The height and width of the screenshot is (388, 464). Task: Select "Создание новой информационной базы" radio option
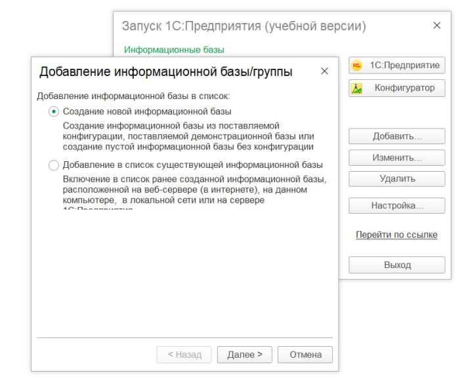pyautogui.click(x=54, y=111)
